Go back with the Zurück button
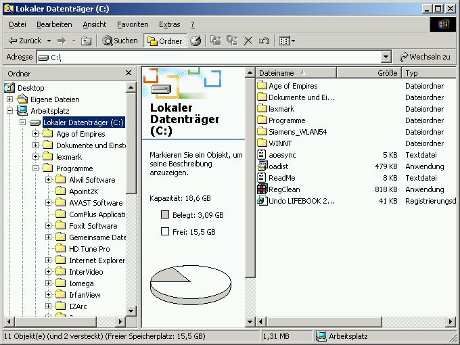 click(x=24, y=41)
